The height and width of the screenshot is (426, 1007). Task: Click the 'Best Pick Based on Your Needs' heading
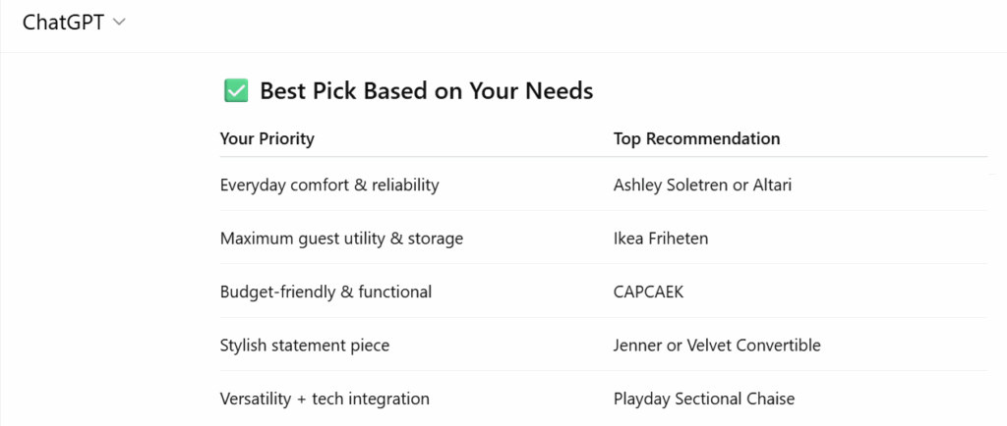[426, 91]
